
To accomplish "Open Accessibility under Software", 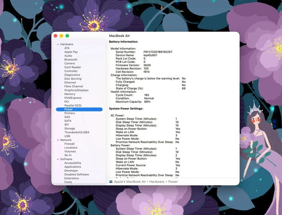I will pos(73,163).
